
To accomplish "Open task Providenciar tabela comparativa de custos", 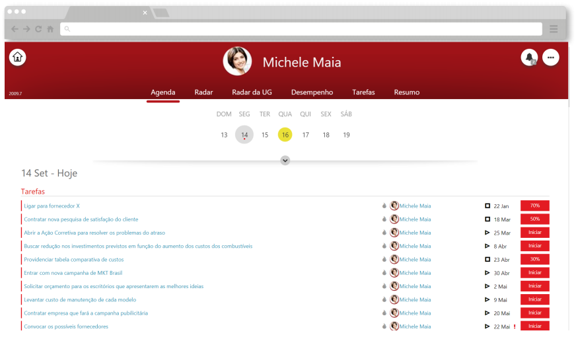I will click(74, 260).
